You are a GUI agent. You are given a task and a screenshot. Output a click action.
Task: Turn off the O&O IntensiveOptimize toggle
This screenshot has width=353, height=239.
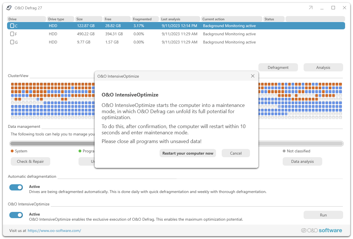click(x=16, y=215)
